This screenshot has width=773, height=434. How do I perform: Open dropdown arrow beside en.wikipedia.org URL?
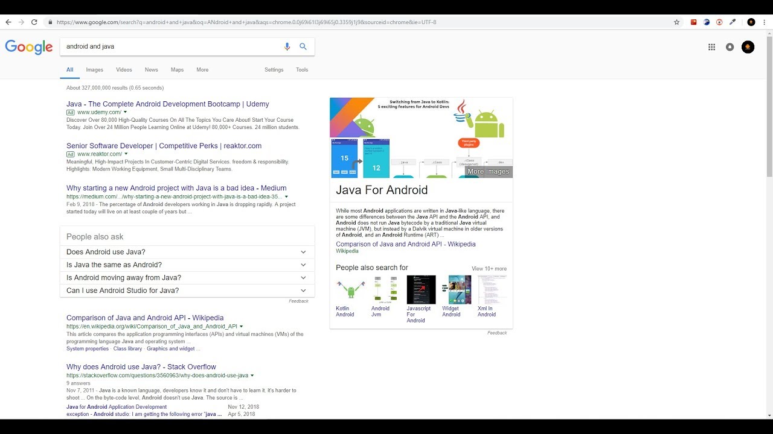241,326
